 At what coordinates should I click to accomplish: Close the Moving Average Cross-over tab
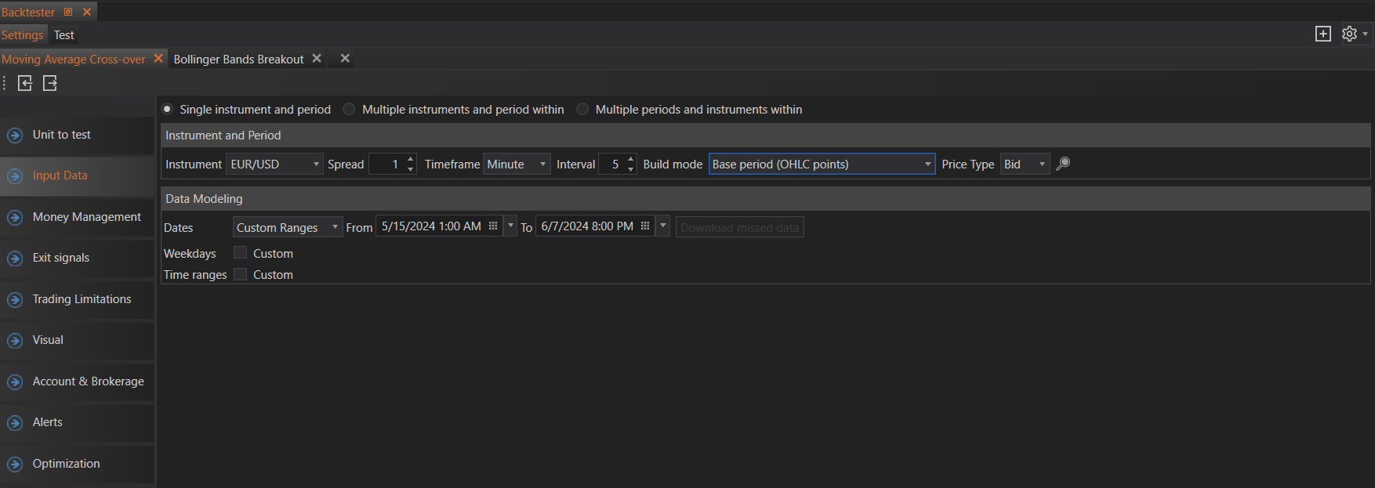tap(158, 59)
